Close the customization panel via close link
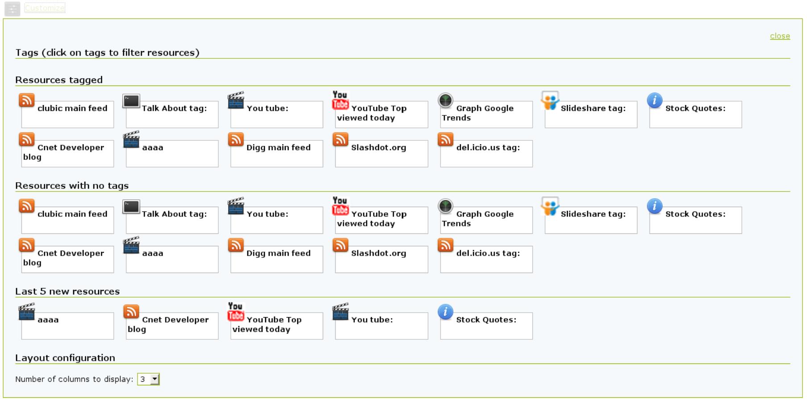The image size is (807, 400). 779,36
